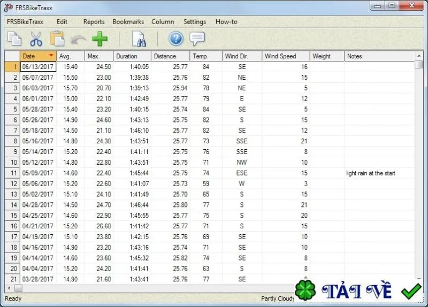This screenshot has width=428, height=307.
Task: Click average speed cell 15.00
Action: [71, 98]
